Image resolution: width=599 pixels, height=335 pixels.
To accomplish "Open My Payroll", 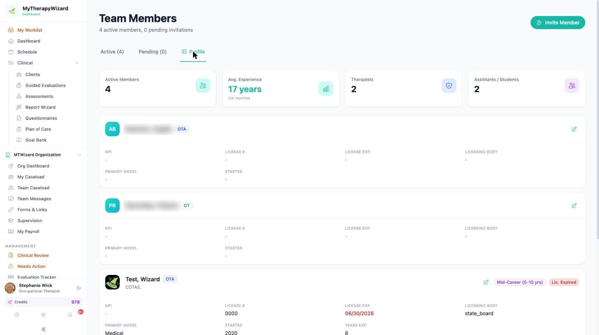I will tap(28, 231).
